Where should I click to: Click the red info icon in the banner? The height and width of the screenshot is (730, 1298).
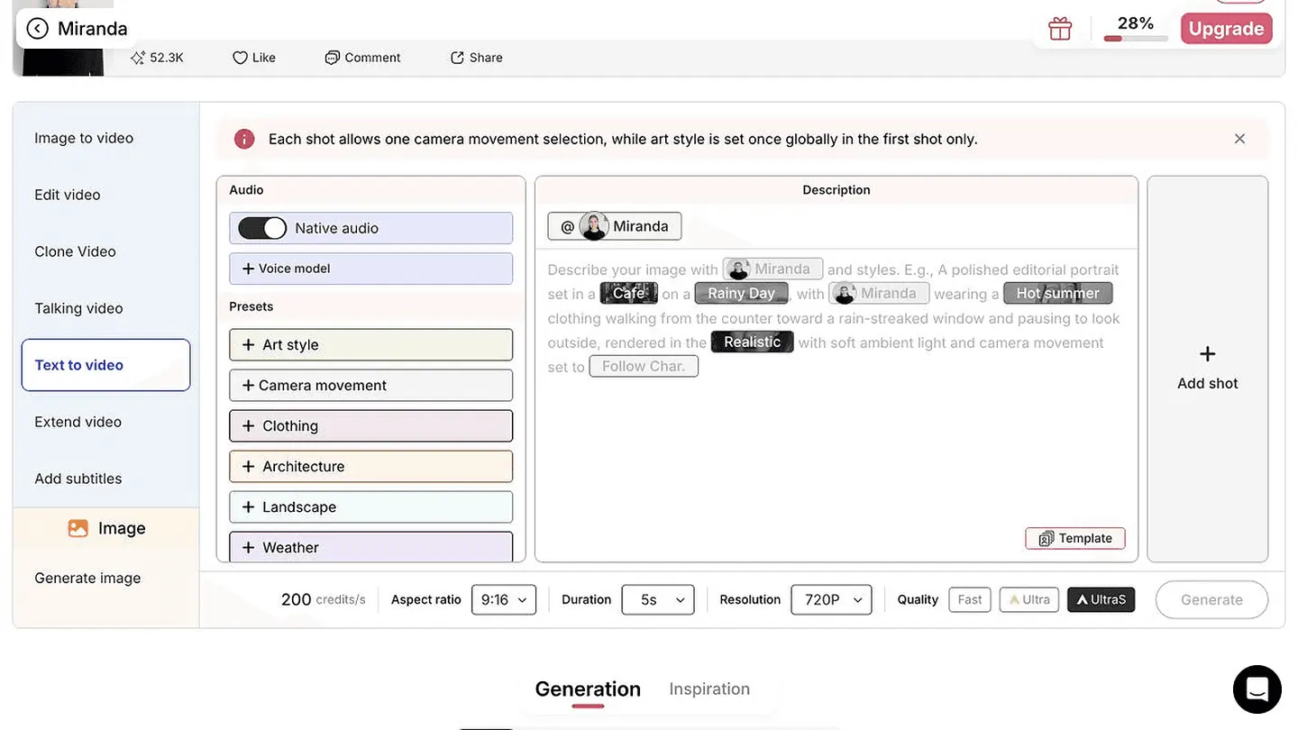[x=244, y=139]
